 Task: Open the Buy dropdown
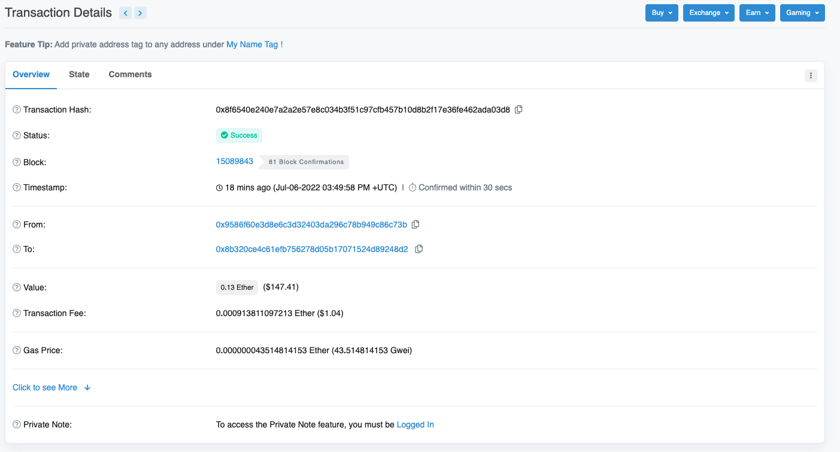(662, 13)
